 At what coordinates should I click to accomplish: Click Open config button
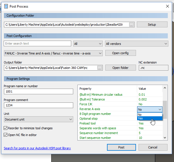tap(121, 53)
